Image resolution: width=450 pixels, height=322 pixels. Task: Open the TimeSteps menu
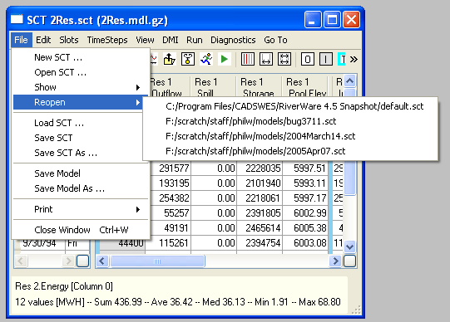(x=107, y=40)
